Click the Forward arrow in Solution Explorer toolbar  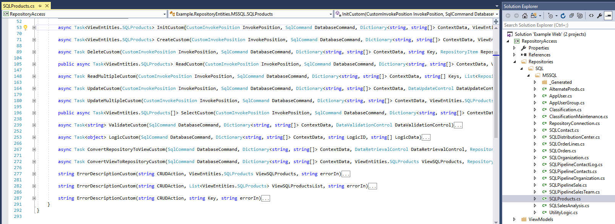(x=516, y=16)
